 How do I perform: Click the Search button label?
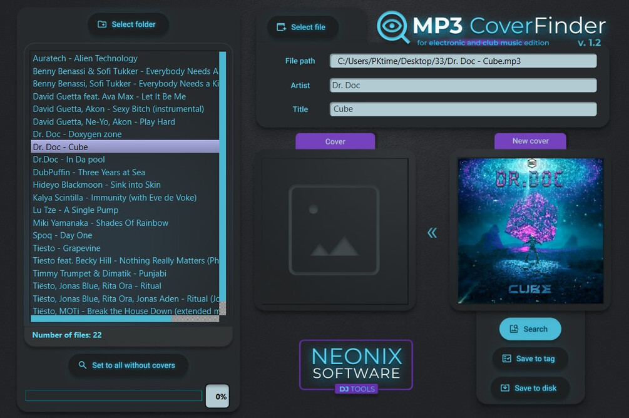click(535, 329)
